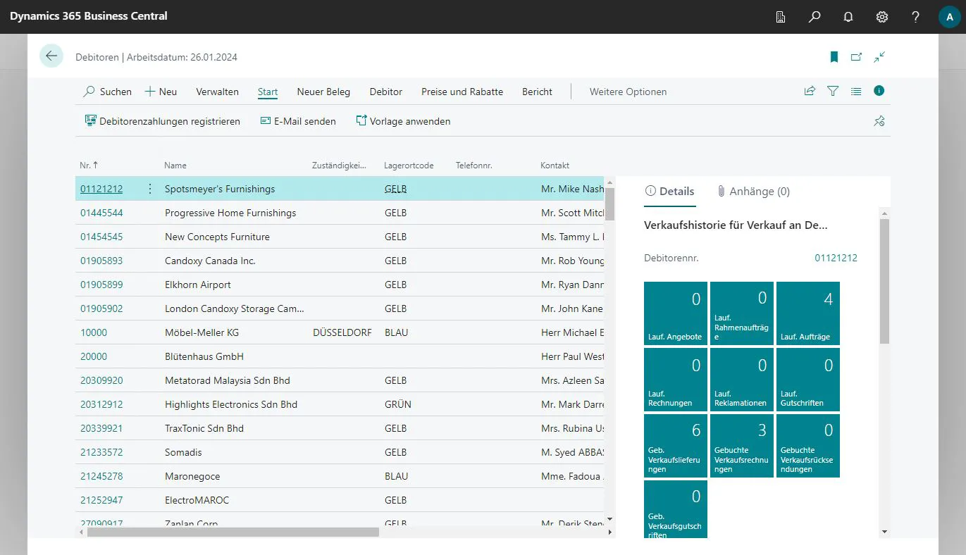Open the Verwalten menu
This screenshot has height=555, width=966.
tap(217, 92)
